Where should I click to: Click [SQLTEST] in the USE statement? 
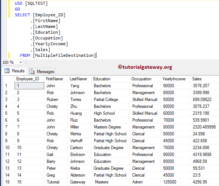(36, 3)
